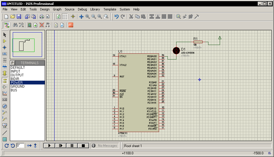Create a new design file
This screenshot has width=274, height=157.
click(6, 17)
